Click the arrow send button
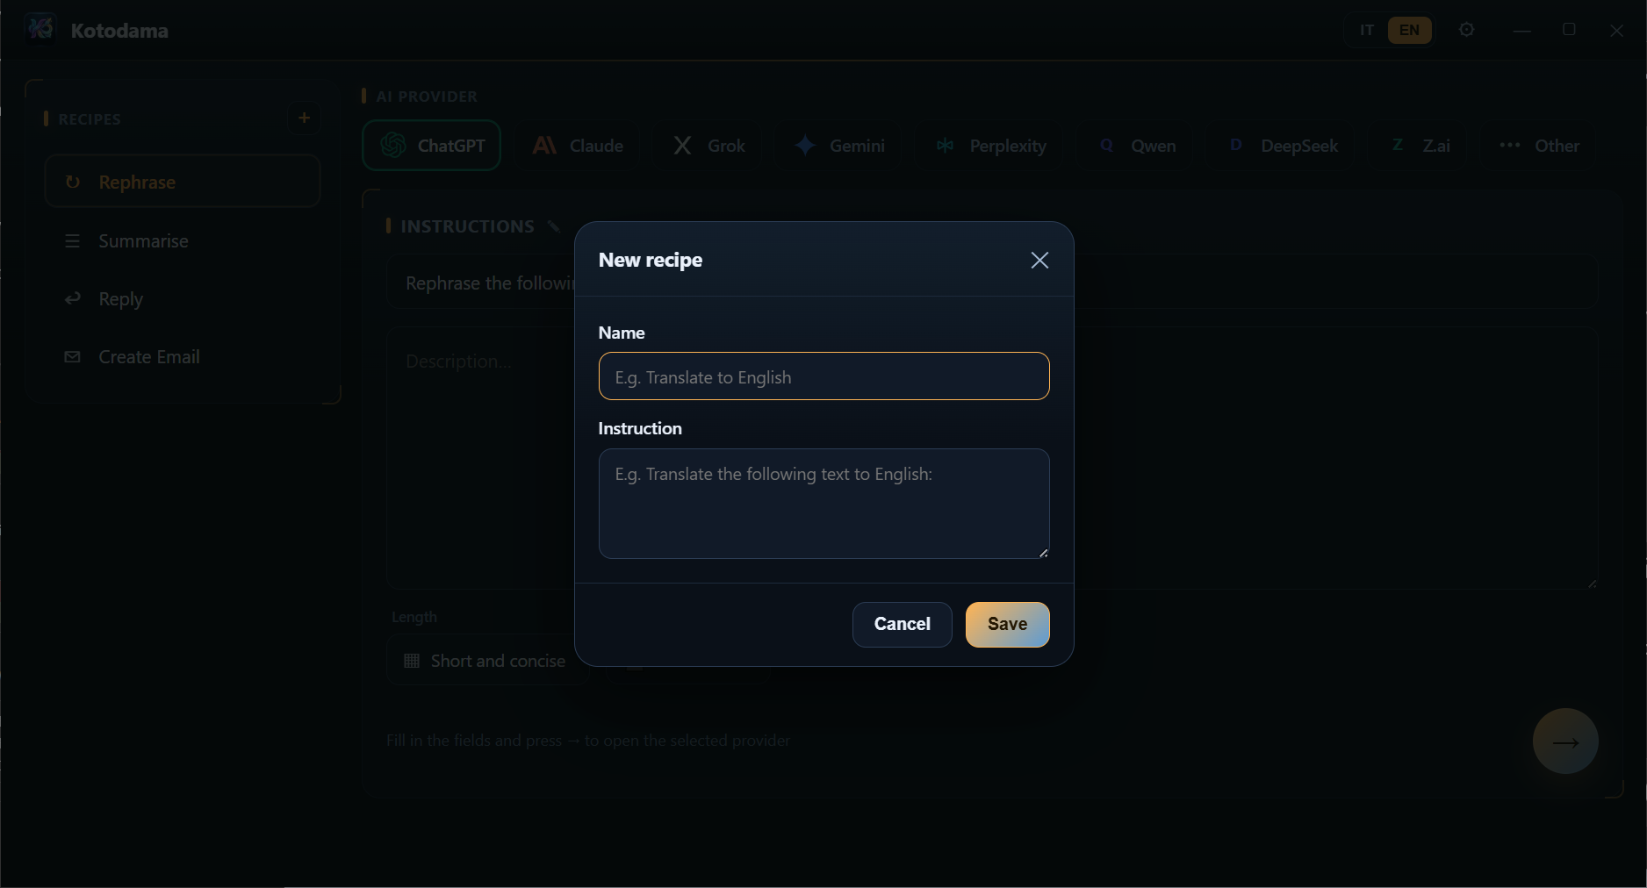The image size is (1647, 888). [x=1565, y=741]
